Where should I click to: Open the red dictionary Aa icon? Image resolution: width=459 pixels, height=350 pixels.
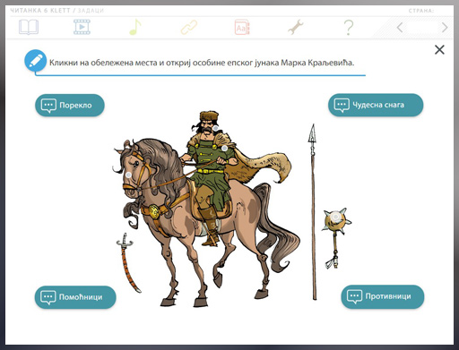(242, 28)
